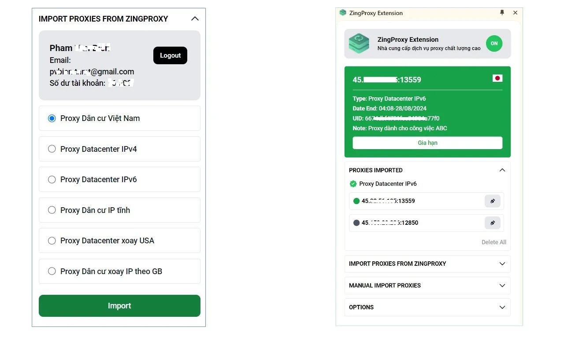Click the Delete All link

click(493, 242)
